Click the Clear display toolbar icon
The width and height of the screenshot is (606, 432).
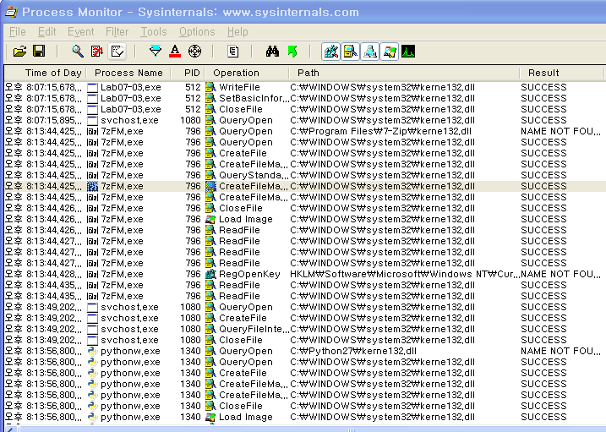point(117,51)
